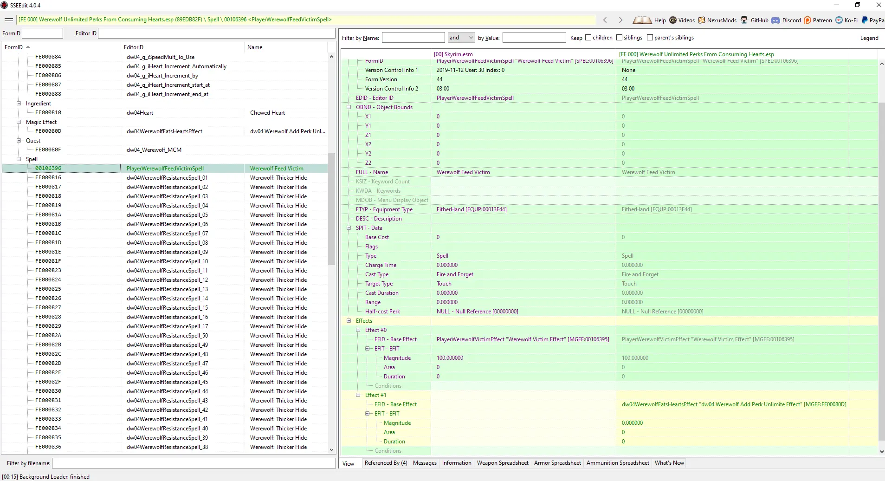The height and width of the screenshot is (481, 885).
Task: Click the Werewolf Unlimited Perks column header
Action: point(733,54)
